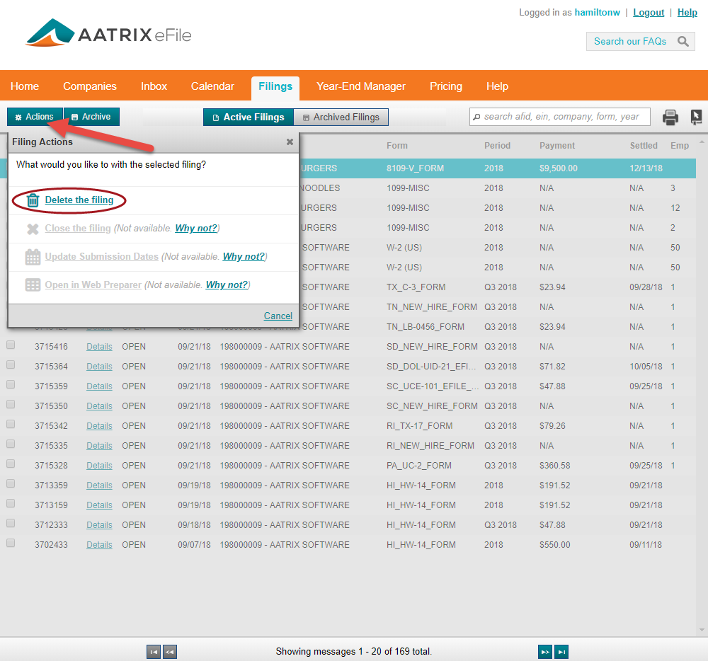
Task: Close the Filing Actions dialog with X
Action: pyautogui.click(x=290, y=142)
